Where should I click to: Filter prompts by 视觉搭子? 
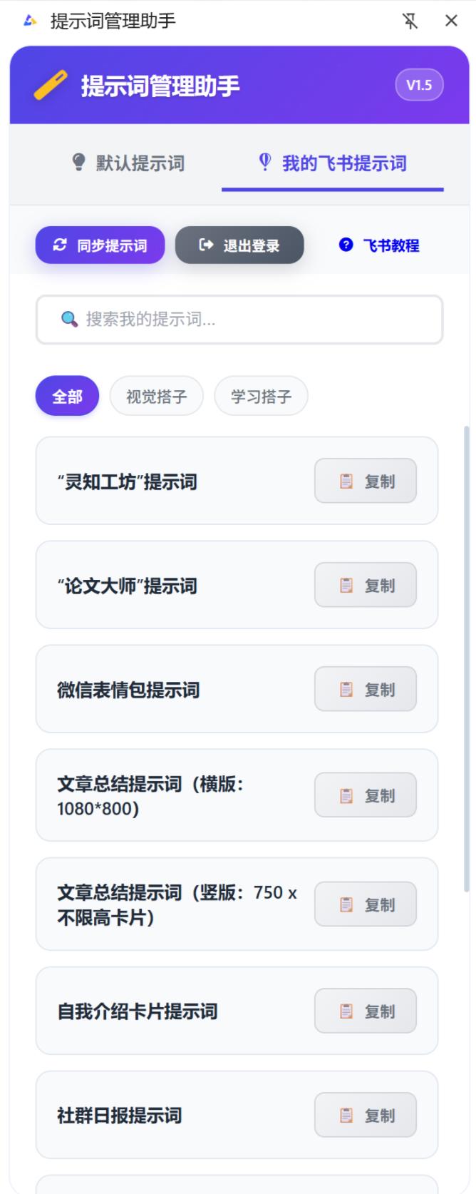click(156, 396)
